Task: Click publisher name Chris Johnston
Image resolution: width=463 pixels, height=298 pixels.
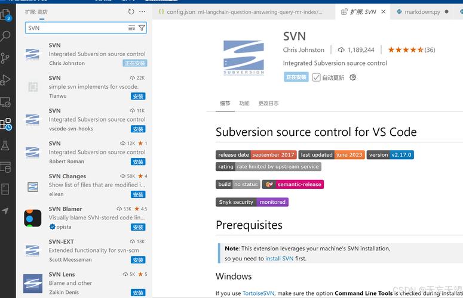Action: (303, 49)
